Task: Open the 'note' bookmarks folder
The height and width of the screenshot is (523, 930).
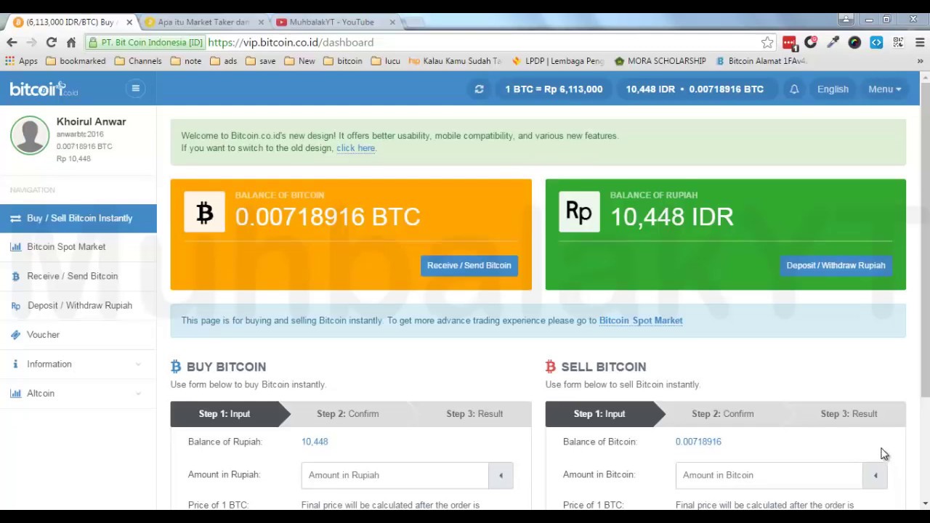Action: (186, 61)
